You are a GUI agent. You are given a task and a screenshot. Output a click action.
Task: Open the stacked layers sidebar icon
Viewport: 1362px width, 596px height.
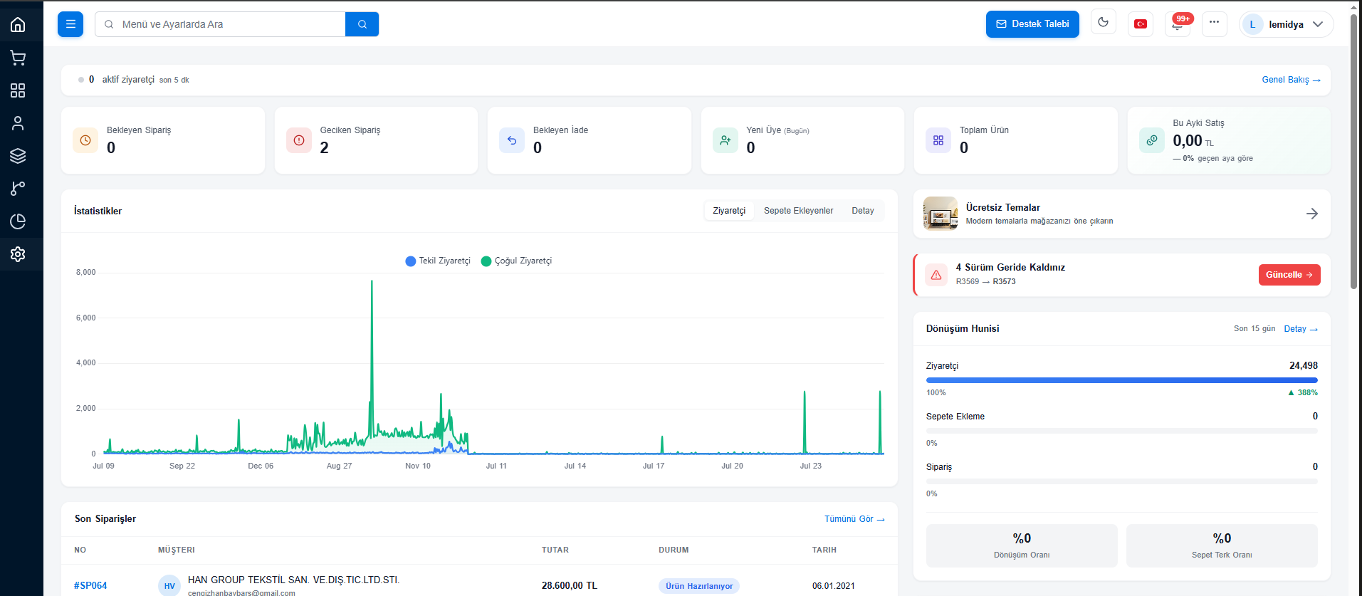18,156
